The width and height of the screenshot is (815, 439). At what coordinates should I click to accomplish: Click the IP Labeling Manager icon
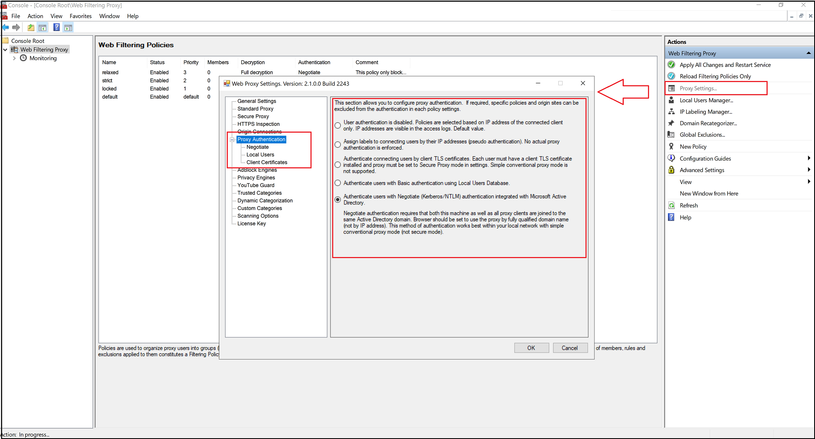click(671, 111)
